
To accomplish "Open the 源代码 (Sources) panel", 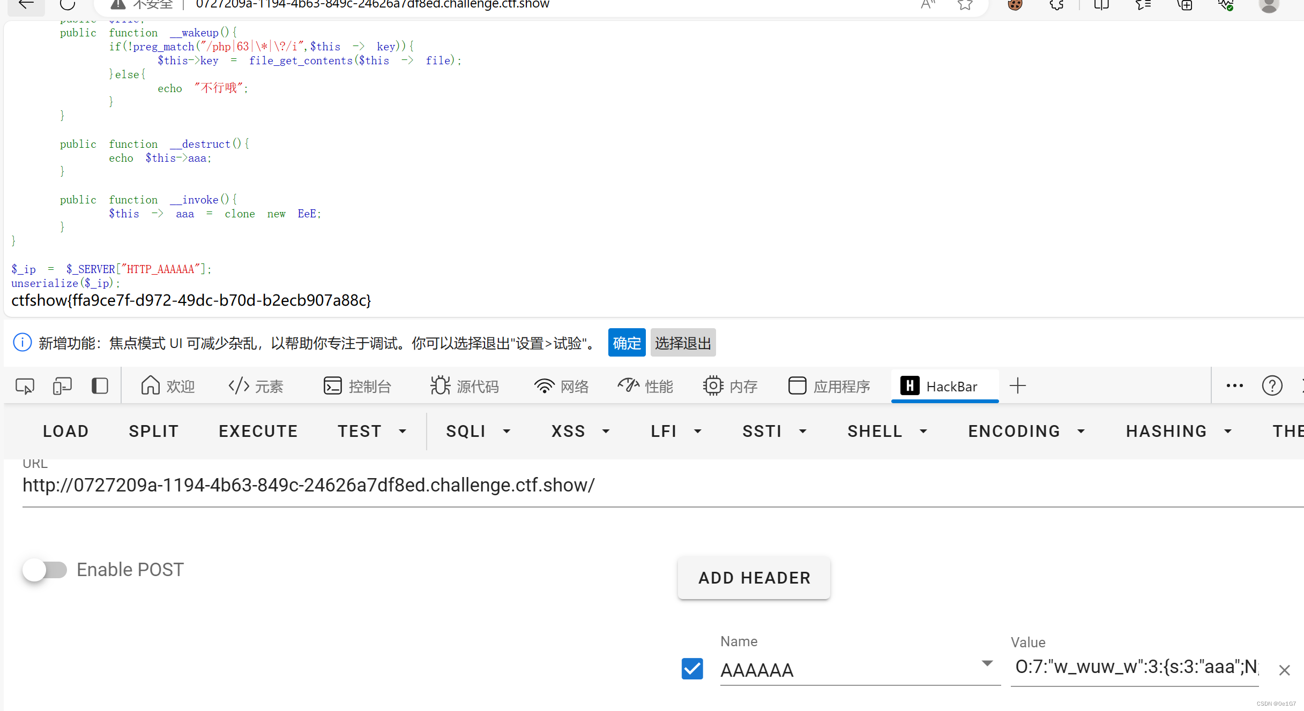I will tap(464, 385).
